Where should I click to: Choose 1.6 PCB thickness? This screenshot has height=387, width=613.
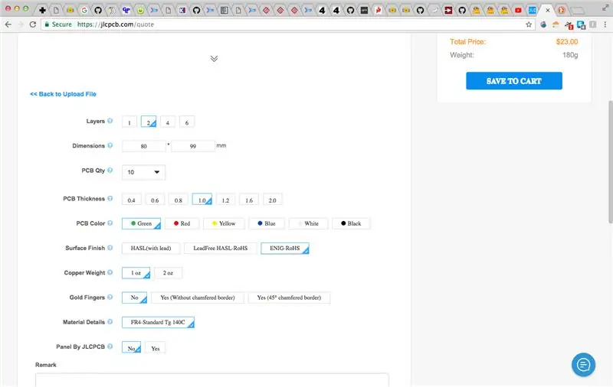coord(249,200)
